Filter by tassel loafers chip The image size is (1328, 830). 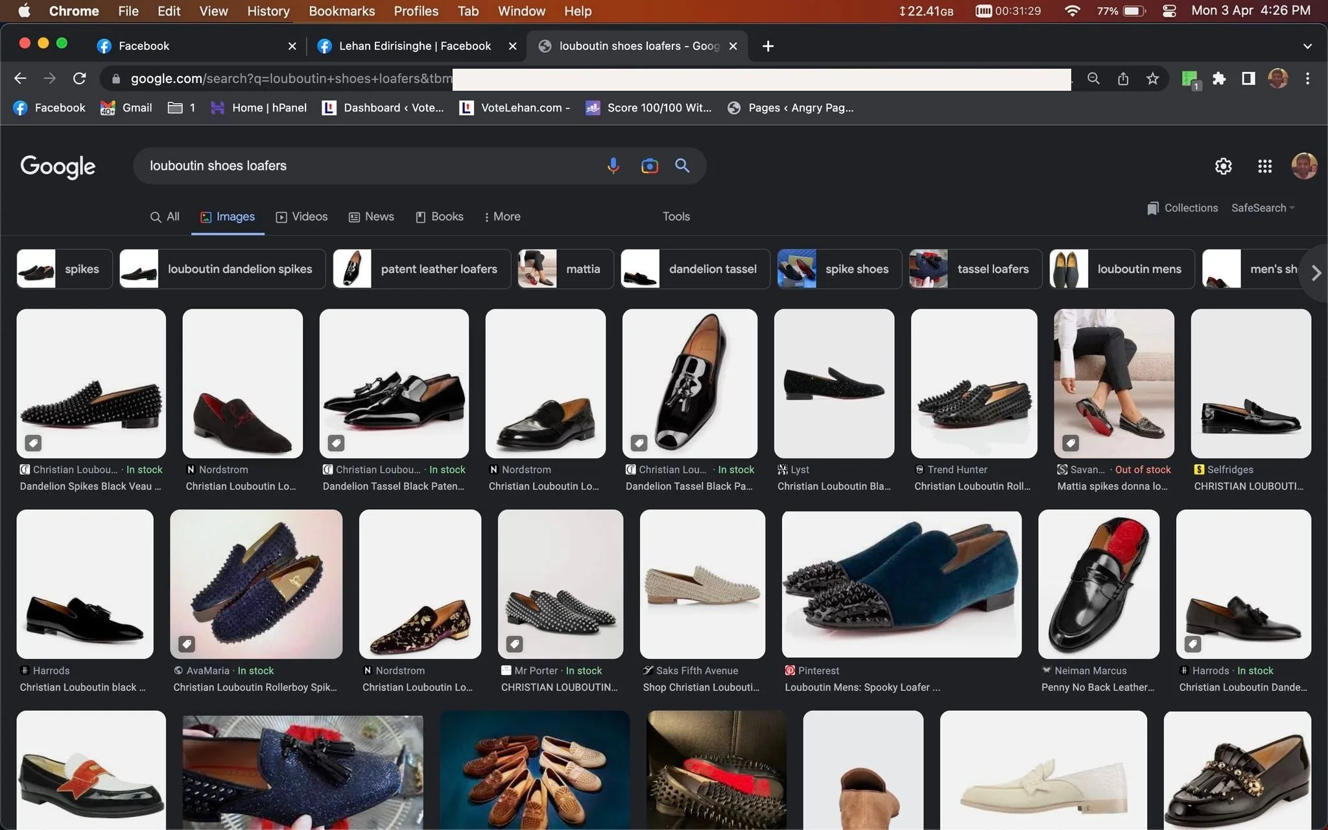[x=975, y=269]
